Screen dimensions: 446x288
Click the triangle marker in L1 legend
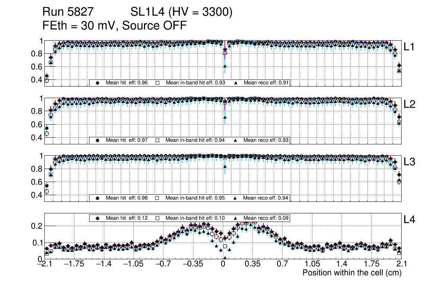pos(235,83)
